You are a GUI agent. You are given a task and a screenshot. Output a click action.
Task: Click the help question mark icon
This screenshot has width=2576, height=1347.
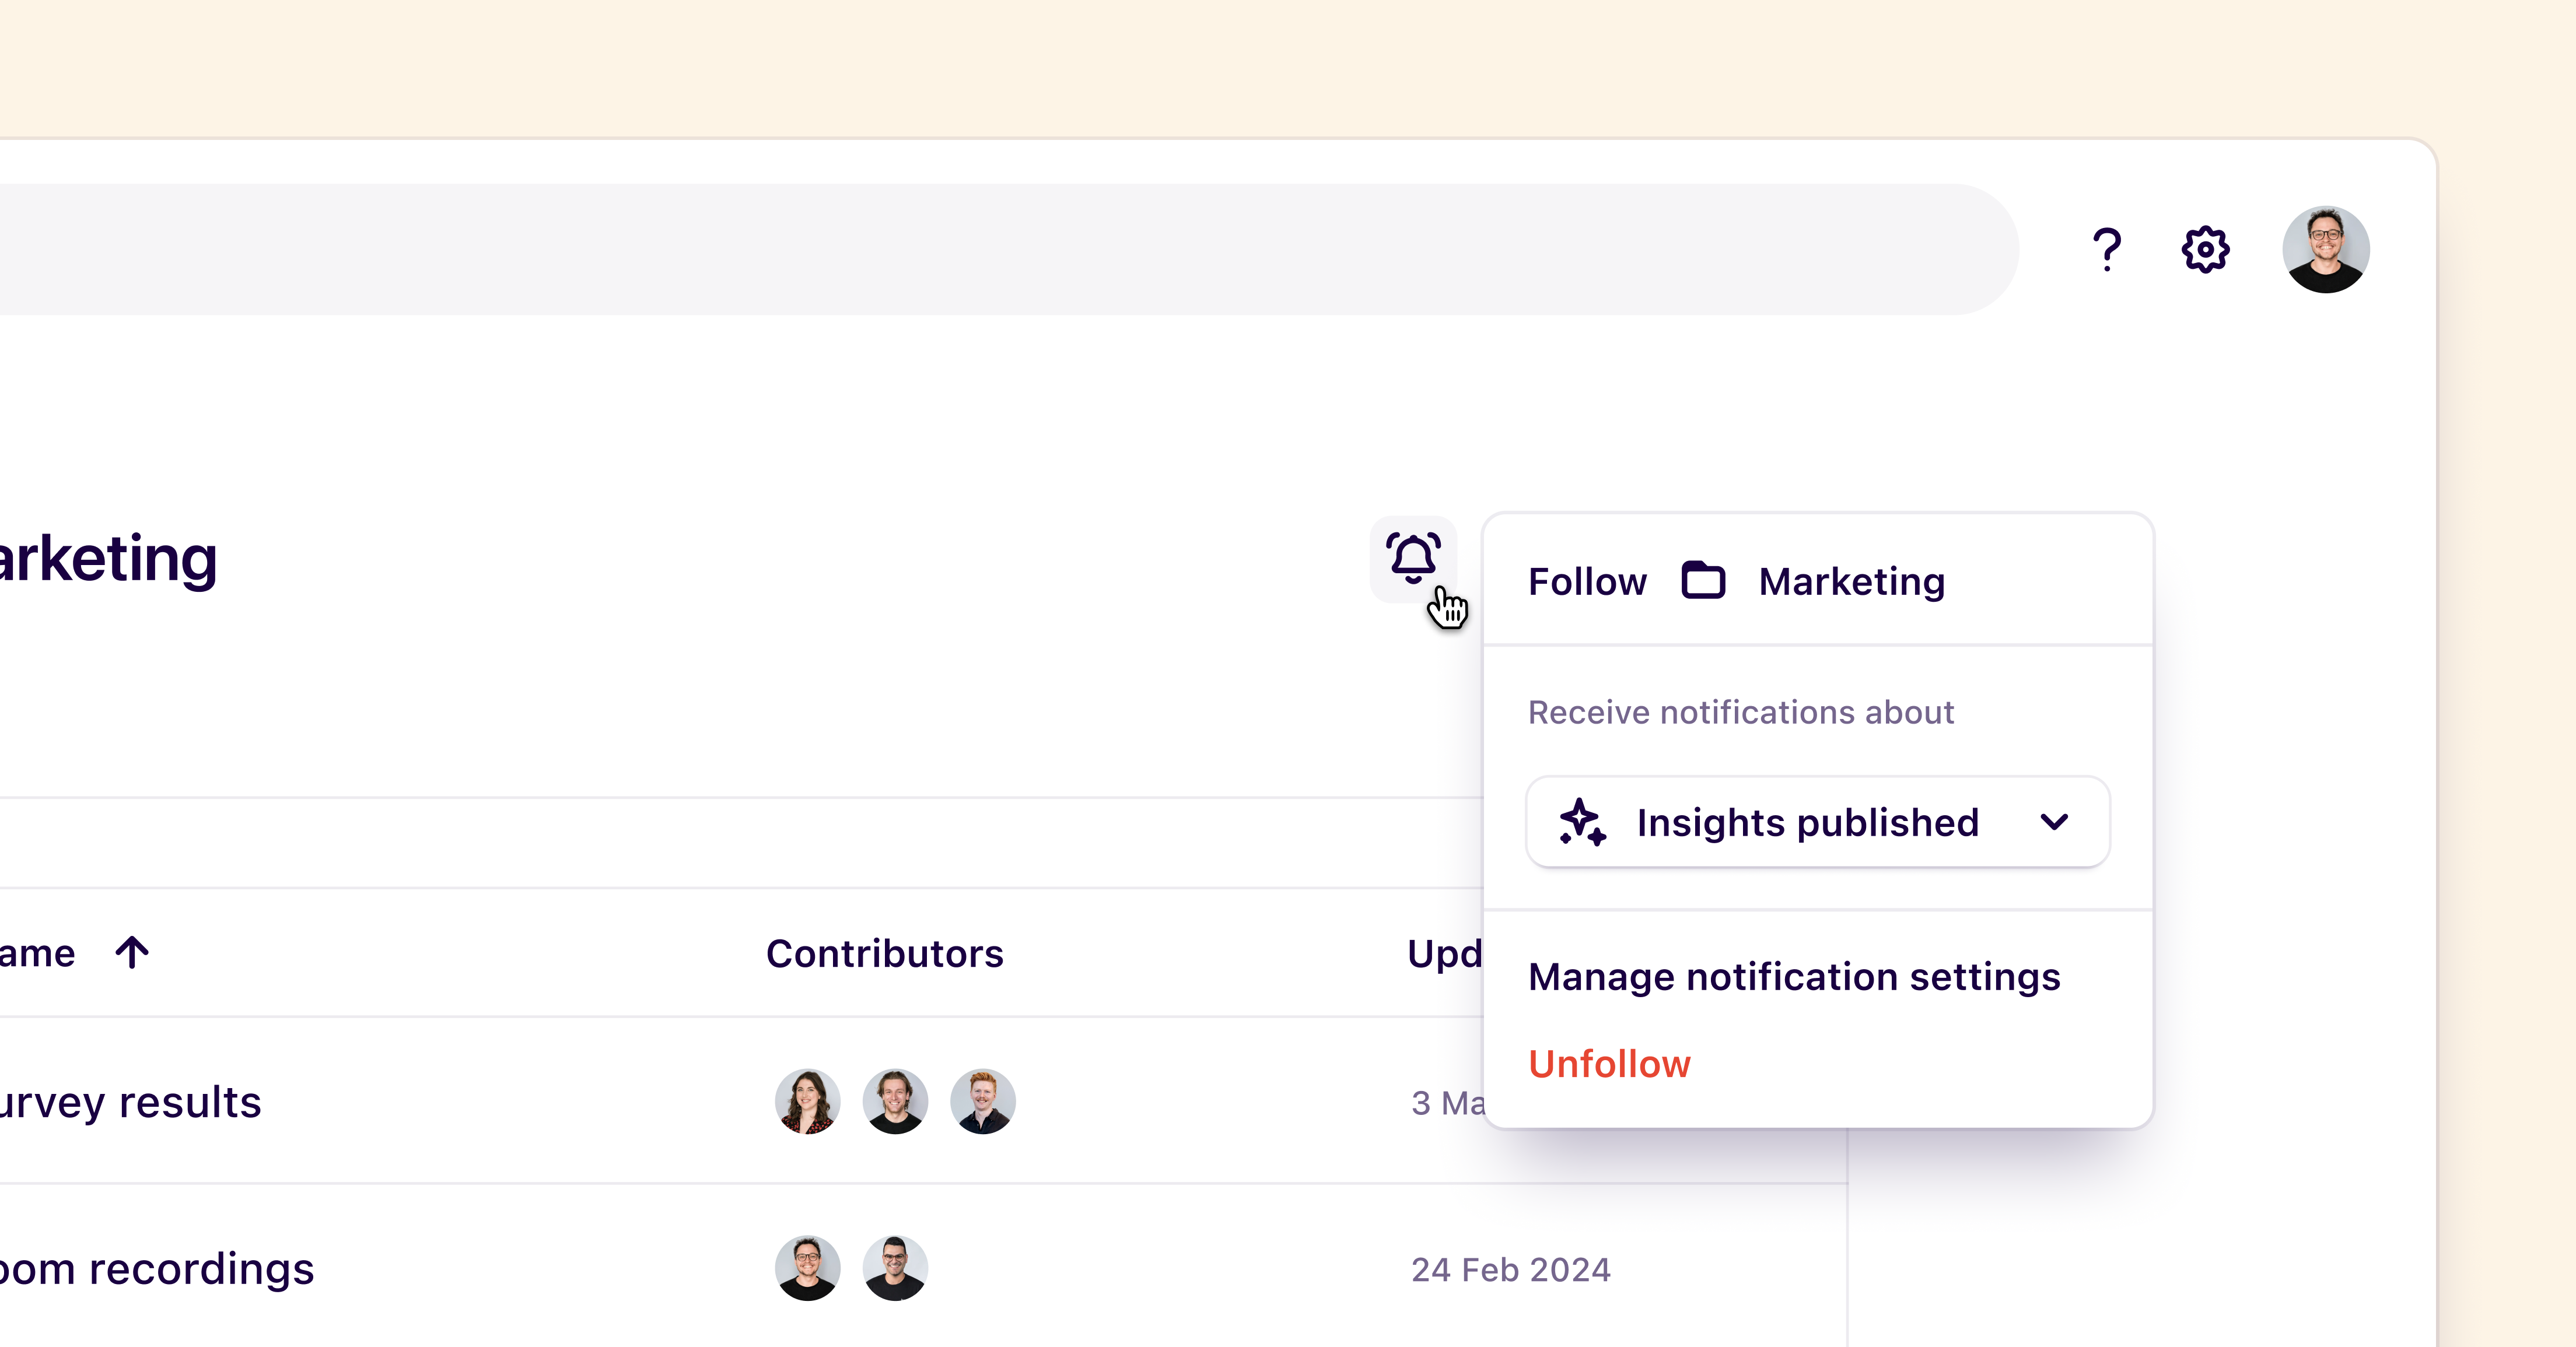(x=2106, y=249)
